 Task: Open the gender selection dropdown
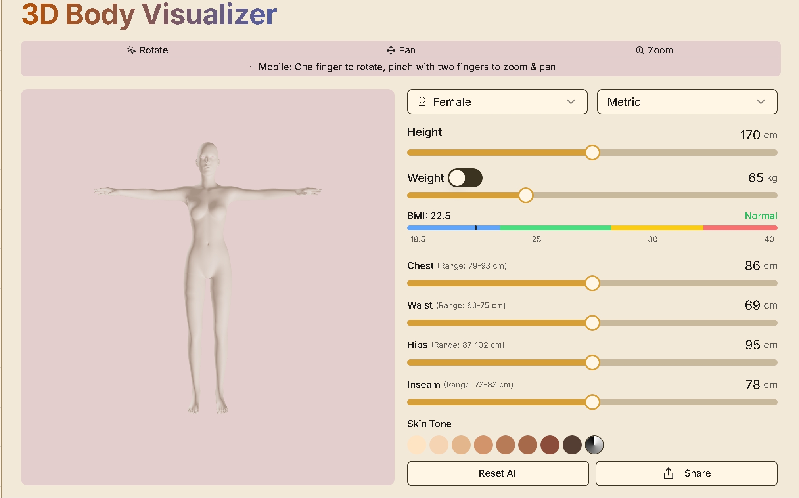tap(497, 102)
